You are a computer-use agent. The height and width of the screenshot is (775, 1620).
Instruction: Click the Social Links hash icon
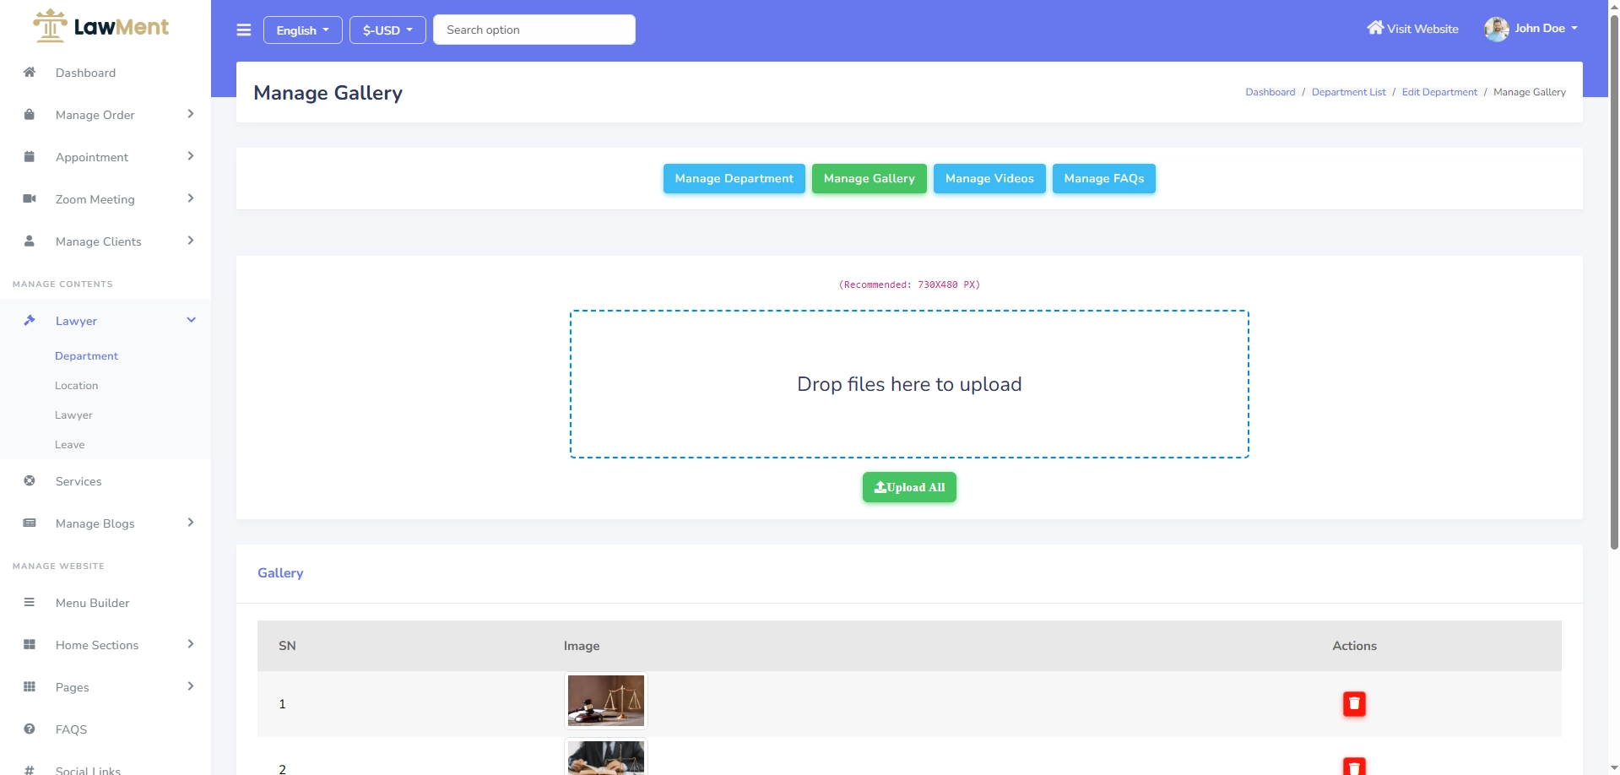point(30,770)
